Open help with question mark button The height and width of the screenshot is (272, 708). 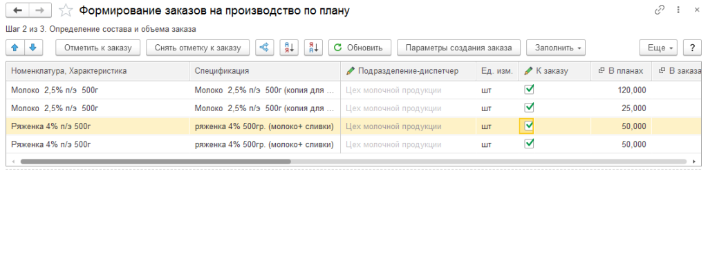692,48
